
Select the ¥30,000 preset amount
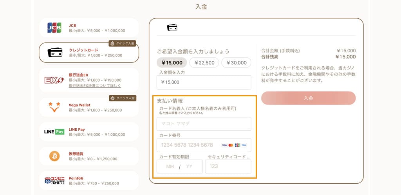point(236,63)
